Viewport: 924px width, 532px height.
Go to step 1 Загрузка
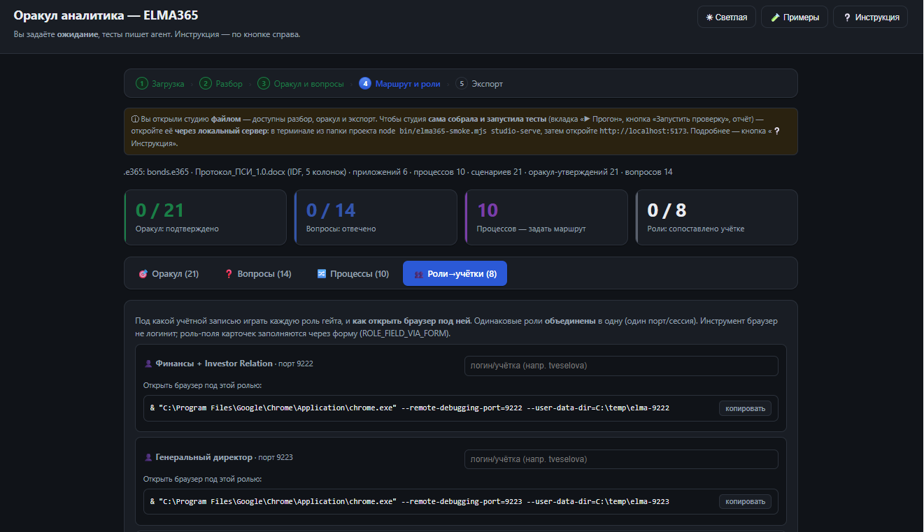coord(160,84)
